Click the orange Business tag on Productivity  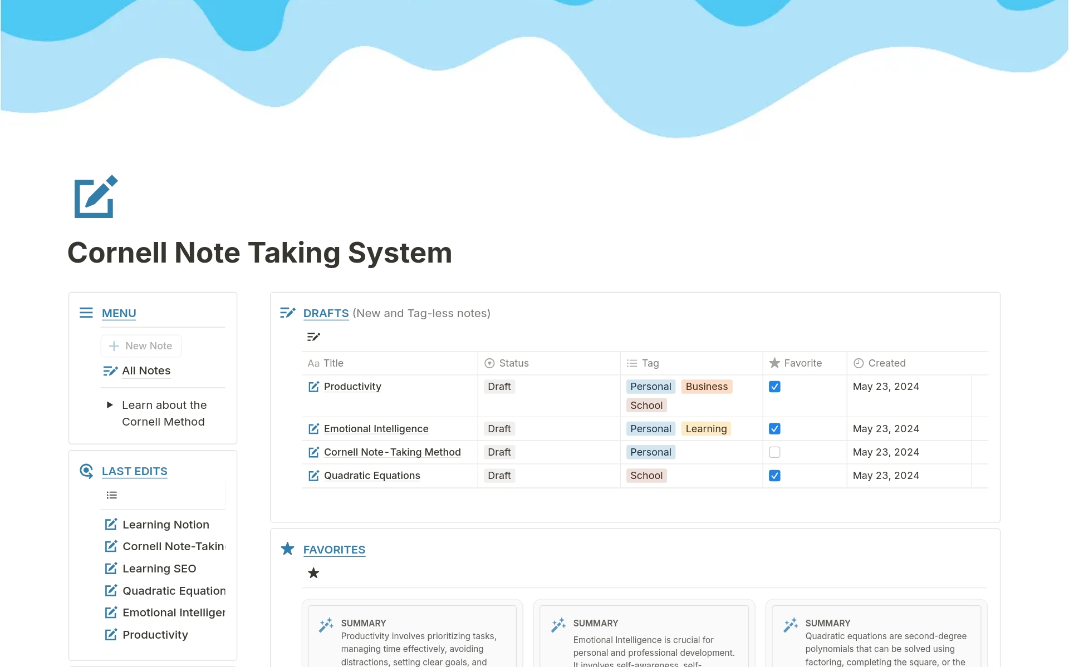tap(707, 387)
